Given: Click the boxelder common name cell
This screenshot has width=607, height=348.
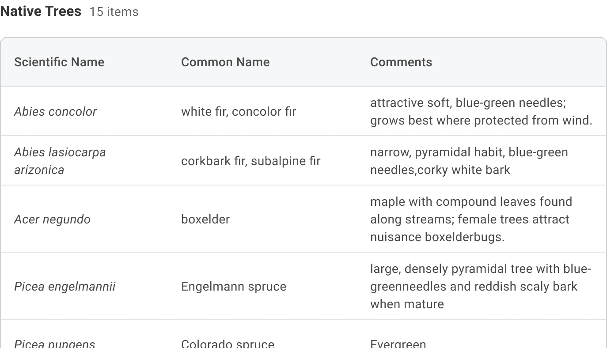Looking at the screenshot, I should pyautogui.click(x=205, y=219).
